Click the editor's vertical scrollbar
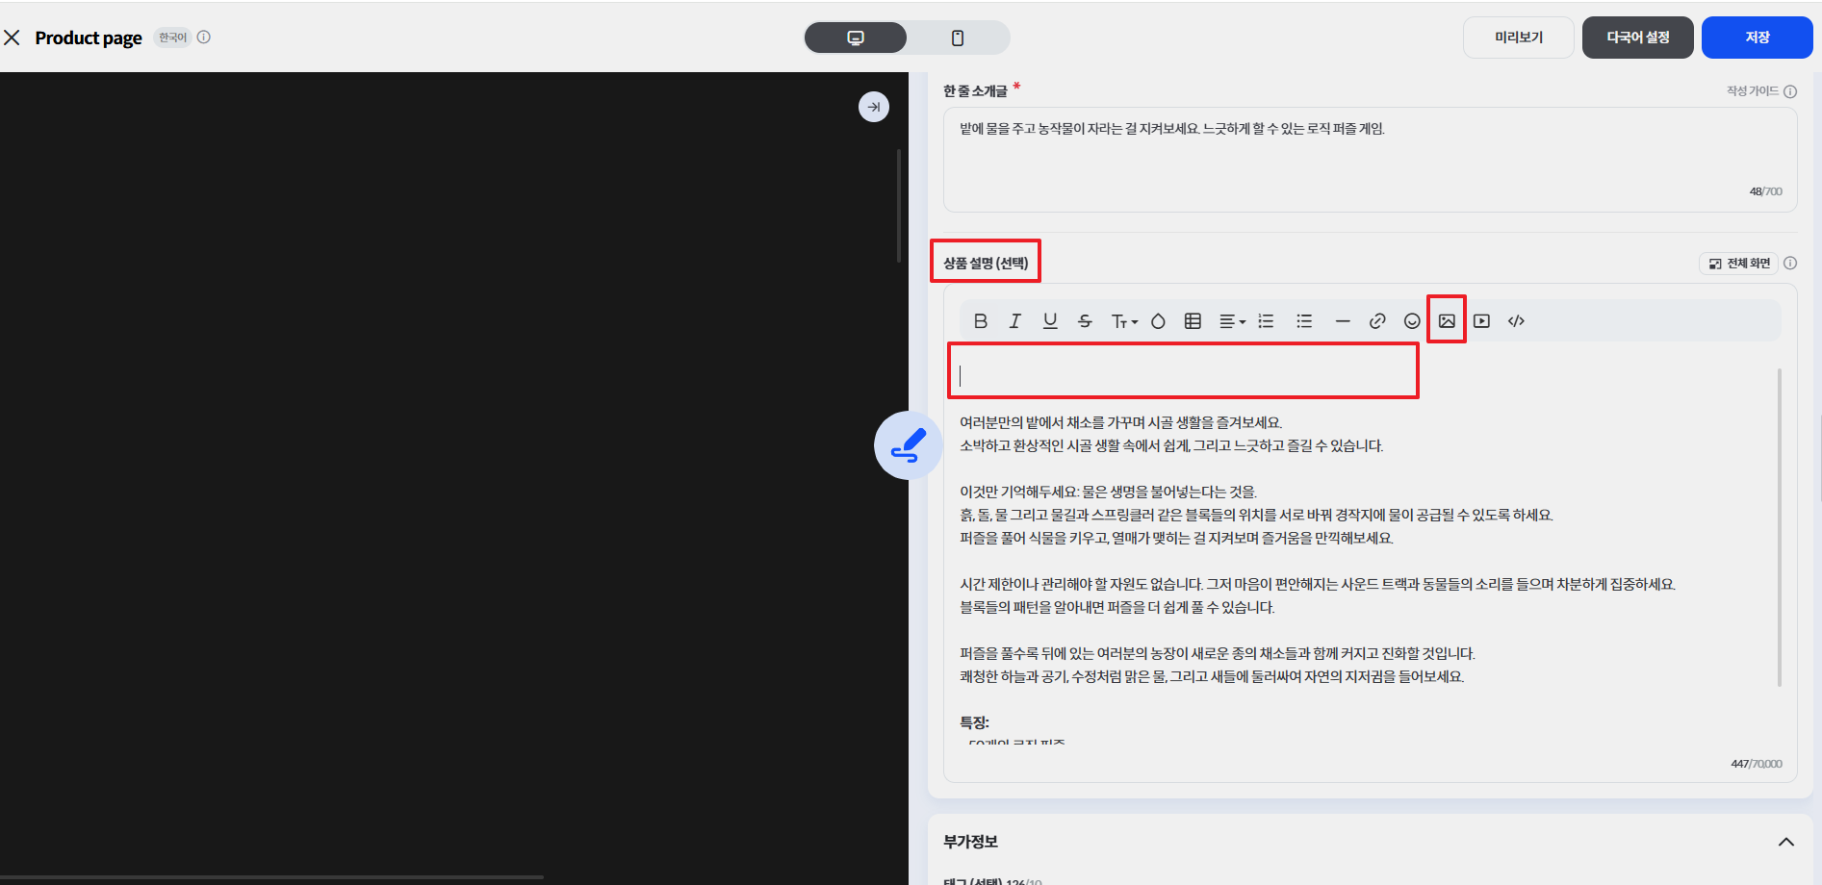The height and width of the screenshot is (885, 1822). (x=1780, y=527)
